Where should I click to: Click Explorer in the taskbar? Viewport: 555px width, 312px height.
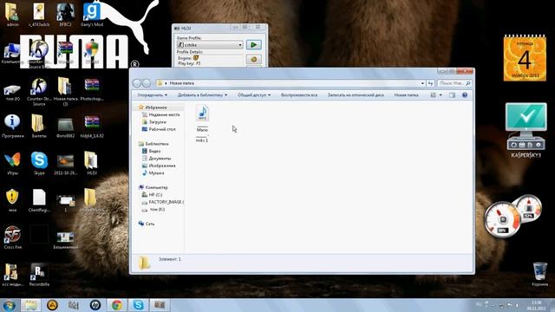(x=30, y=305)
